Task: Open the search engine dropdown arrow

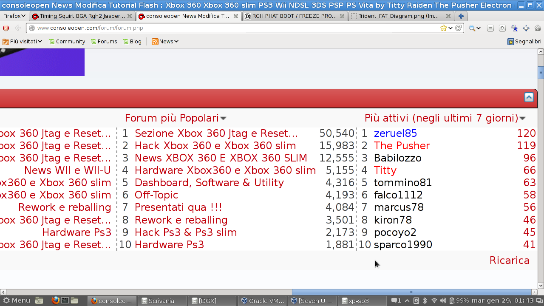Action: click(x=479, y=28)
